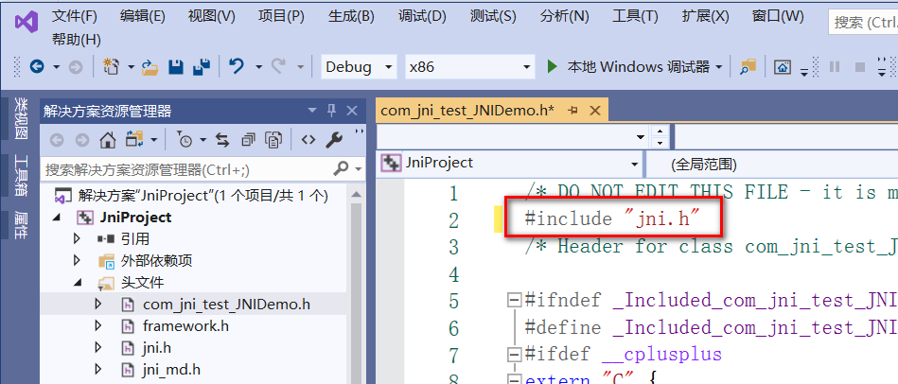Collapse All in Solution Explorer
This screenshot has height=384, width=898.
point(249,139)
